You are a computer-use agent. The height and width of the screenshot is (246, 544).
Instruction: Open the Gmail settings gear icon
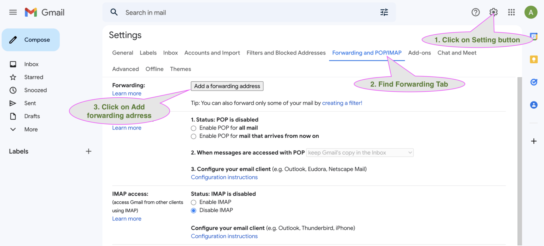493,12
